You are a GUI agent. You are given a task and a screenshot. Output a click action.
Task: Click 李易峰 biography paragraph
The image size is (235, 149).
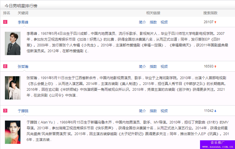coord(127,42)
